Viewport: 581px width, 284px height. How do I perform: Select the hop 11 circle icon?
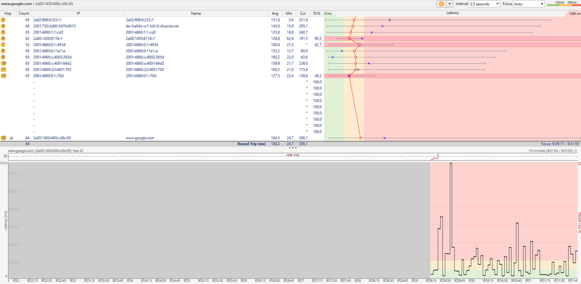pyautogui.click(x=3, y=69)
